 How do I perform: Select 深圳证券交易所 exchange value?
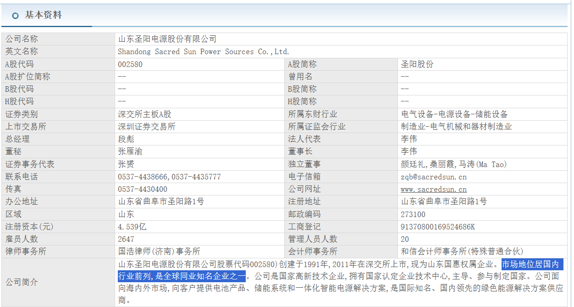point(147,127)
